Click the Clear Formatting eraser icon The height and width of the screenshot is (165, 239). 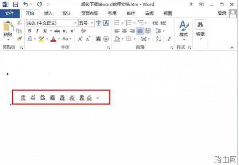[84, 31]
